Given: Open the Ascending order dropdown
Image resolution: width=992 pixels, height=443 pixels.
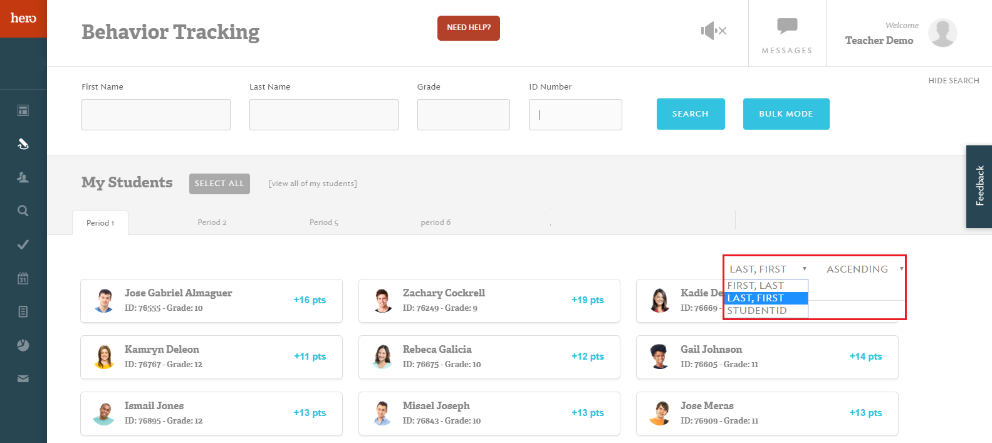Looking at the screenshot, I should click(864, 269).
